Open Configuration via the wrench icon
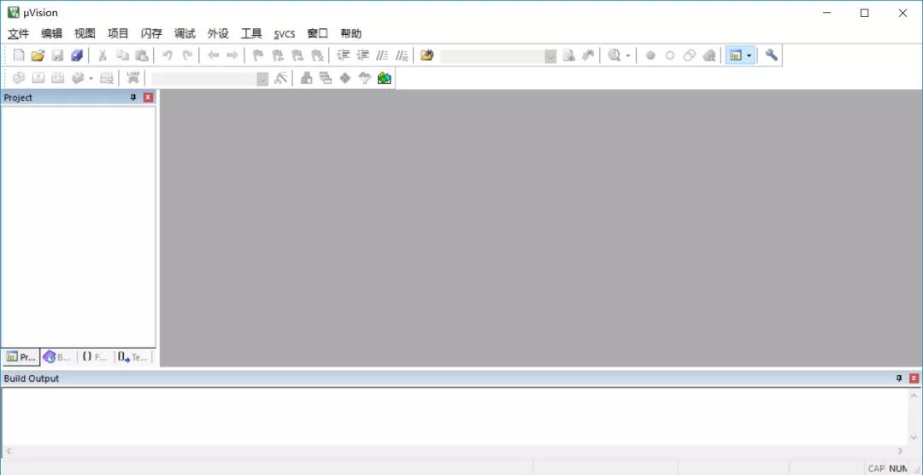Viewport: 923px width, 475px height. [x=771, y=56]
